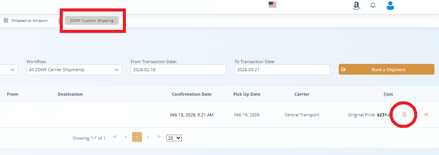The width and height of the screenshot is (439, 155).
Task: Click the Book a Shipment button
Action: tap(386, 70)
